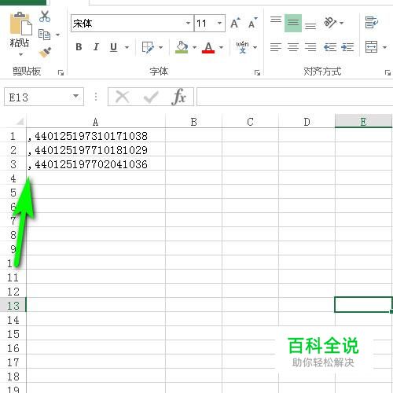Center text horizontally icon

(x=293, y=47)
